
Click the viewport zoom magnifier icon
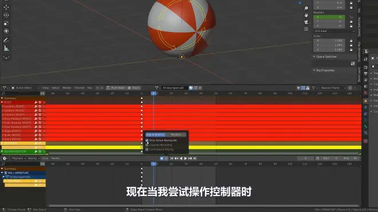[306, 9]
